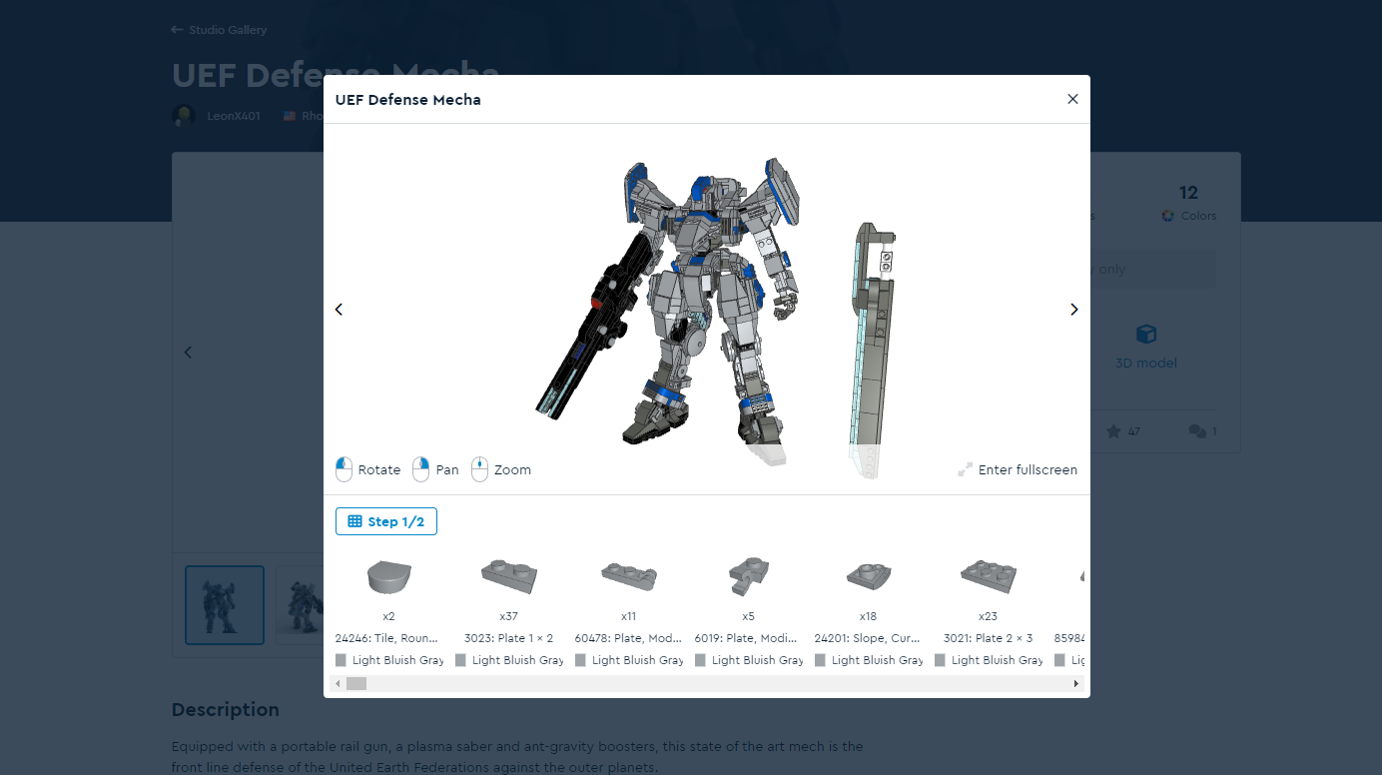Click the '3023: Plate 1 × 2' part label
The width and height of the screenshot is (1382, 775).
click(x=509, y=638)
